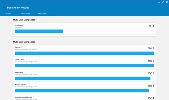The height and width of the screenshot is (100, 169).
Task: Click the 2504 score value
Action: (151, 98)
